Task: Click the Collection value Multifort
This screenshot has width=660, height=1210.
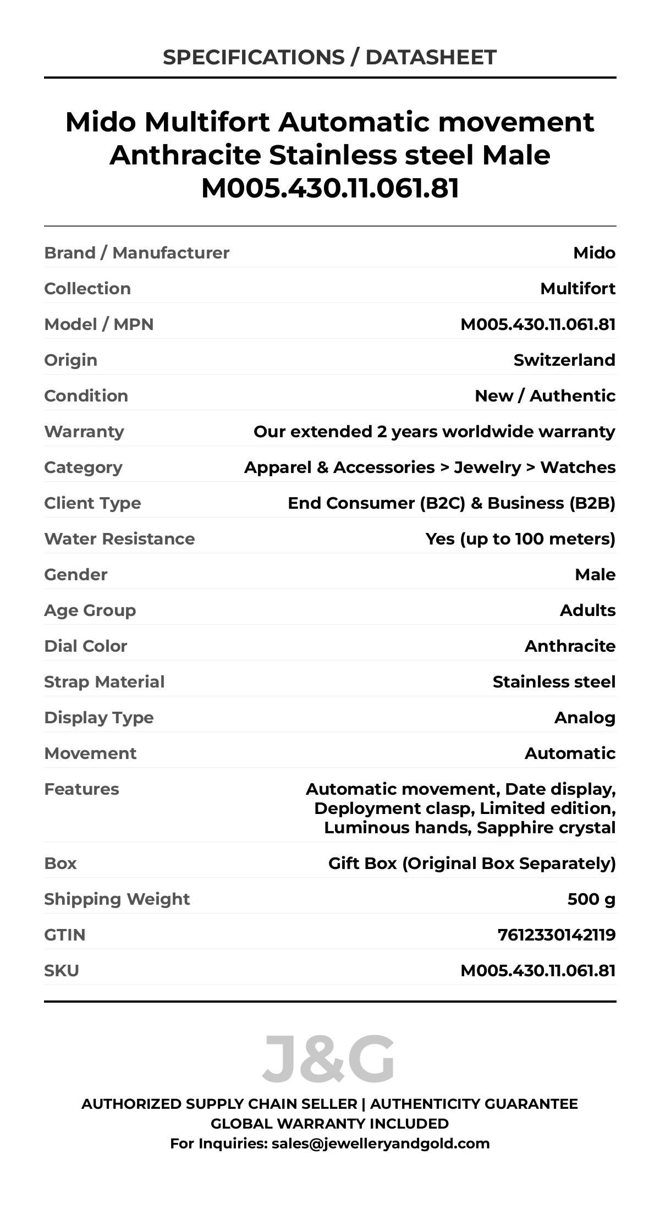Action: (577, 289)
